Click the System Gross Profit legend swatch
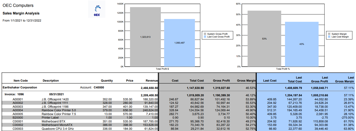 [205, 34]
